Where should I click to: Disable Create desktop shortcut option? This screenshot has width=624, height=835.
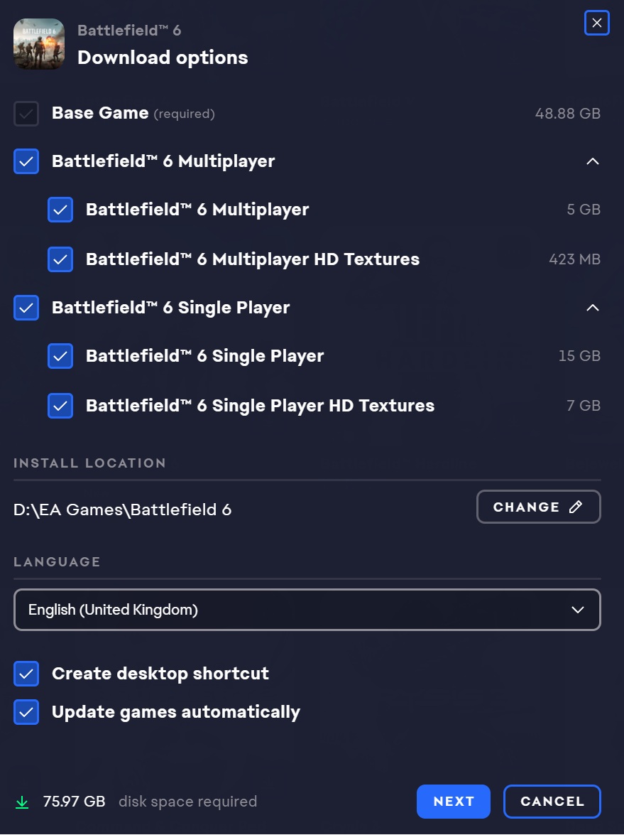click(26, 674)
